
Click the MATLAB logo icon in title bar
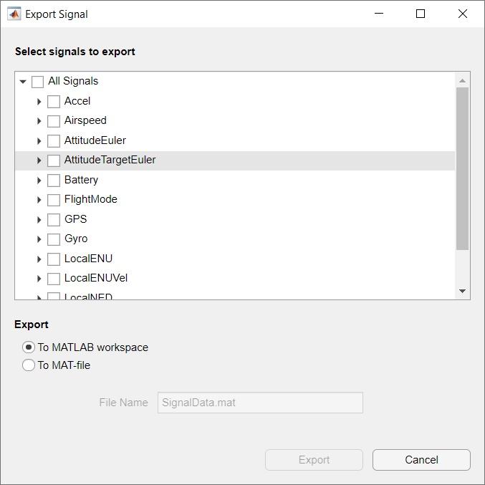coord(14,14)
